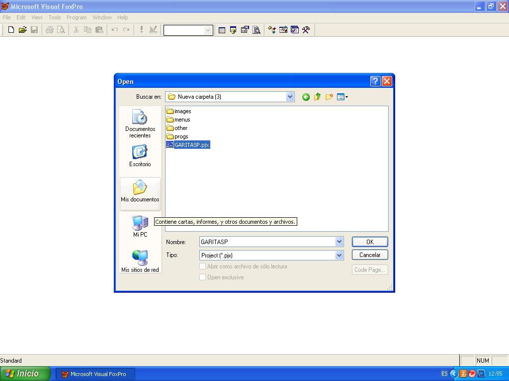
Task: Go up one folder level
Action: point(317,97)
